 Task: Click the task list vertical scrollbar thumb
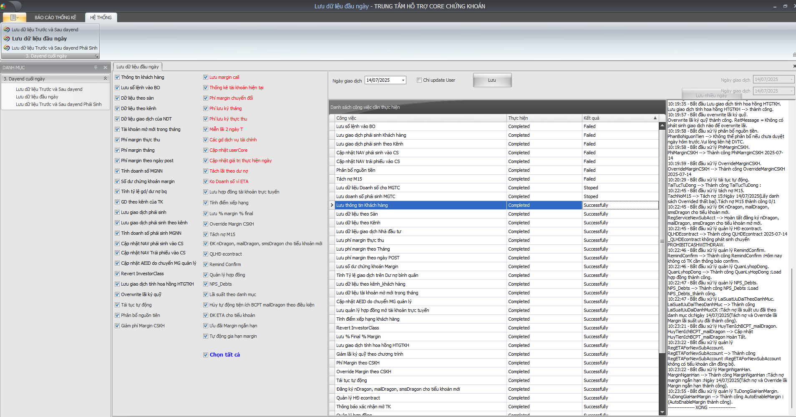[x=662, y=241]
